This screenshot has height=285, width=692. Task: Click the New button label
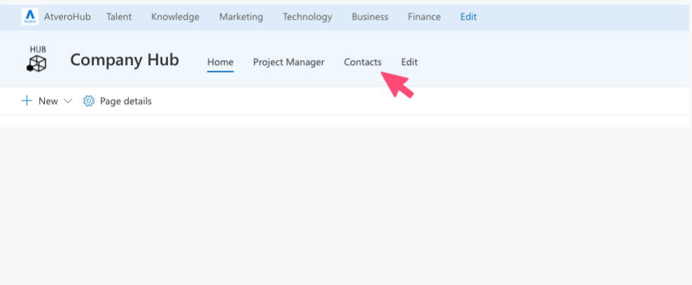[x=48, y=101]
